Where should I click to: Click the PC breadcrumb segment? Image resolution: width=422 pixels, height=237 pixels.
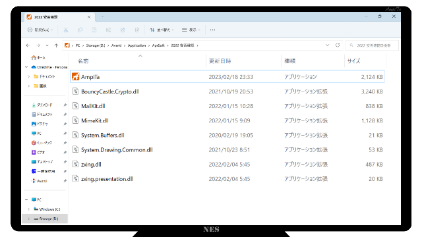pos(78,45)
